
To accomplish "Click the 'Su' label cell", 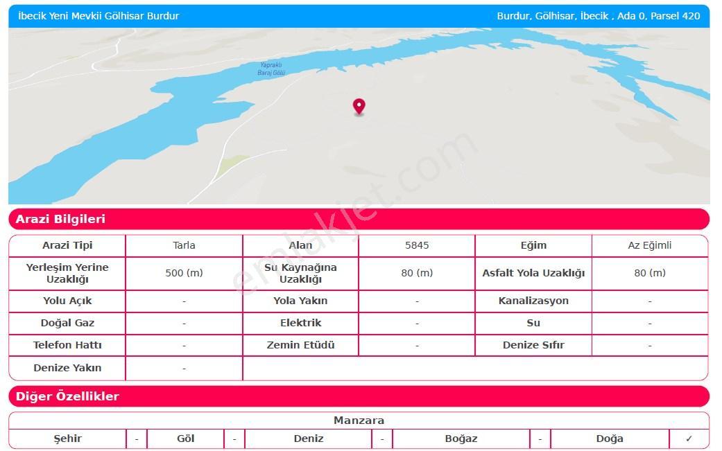I will click(x=533, y=324).
